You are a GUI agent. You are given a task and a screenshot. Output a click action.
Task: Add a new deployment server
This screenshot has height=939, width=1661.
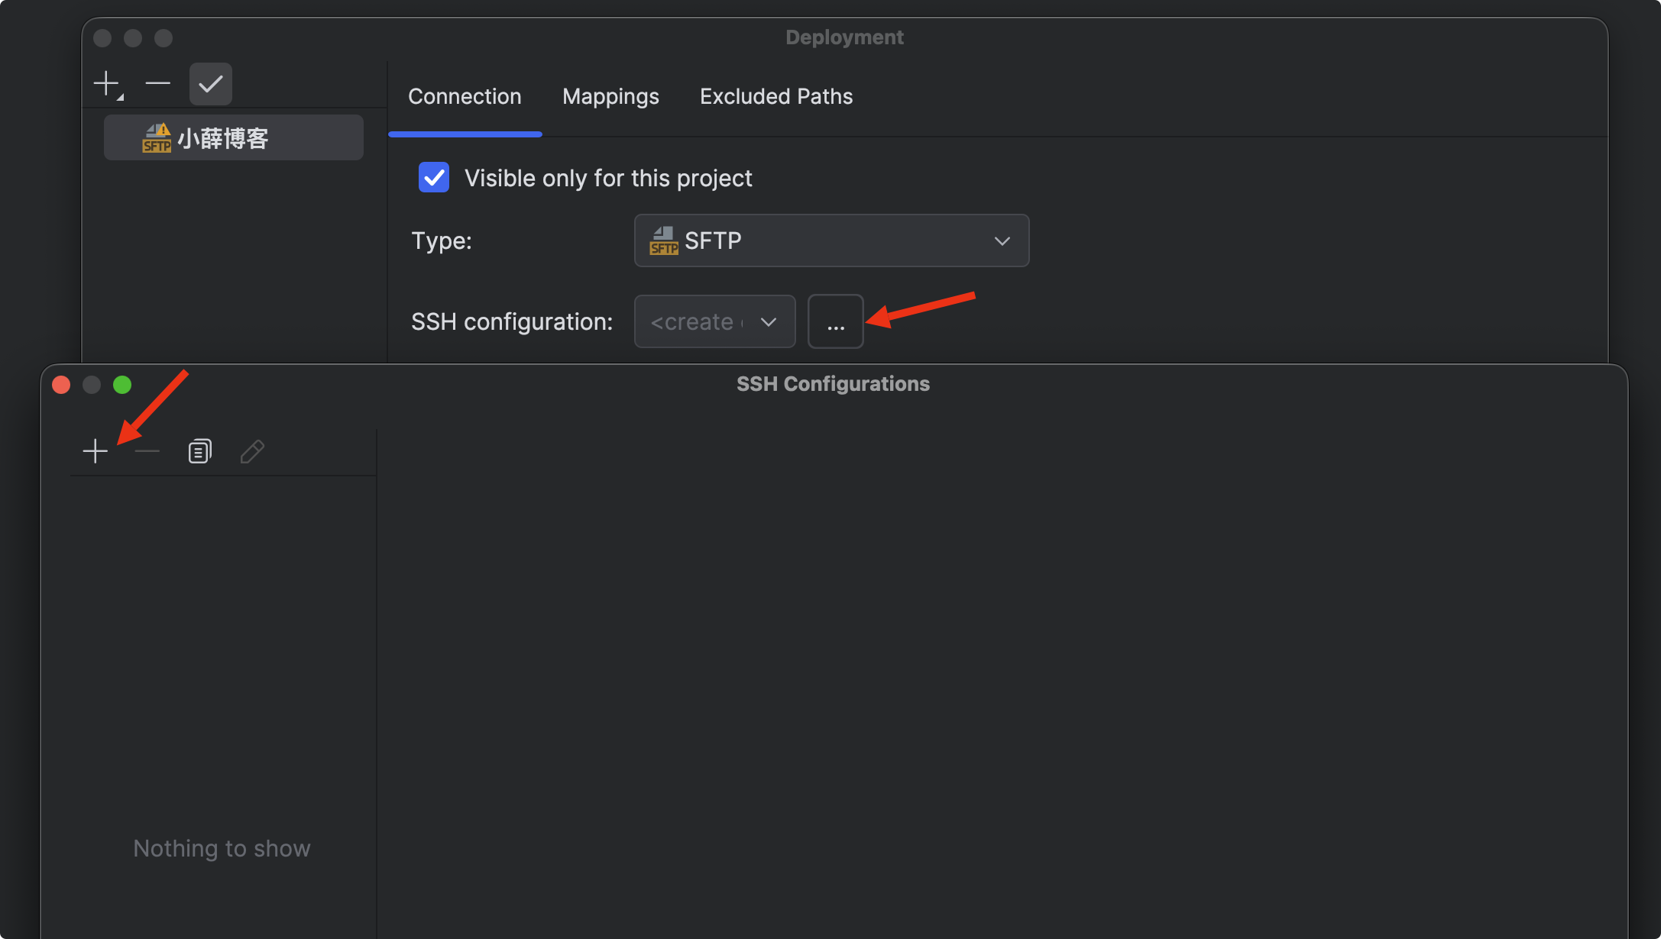pos(107,83)
